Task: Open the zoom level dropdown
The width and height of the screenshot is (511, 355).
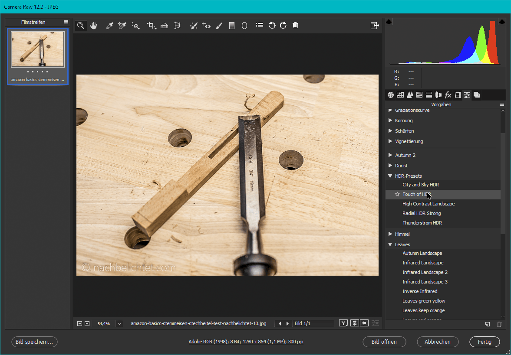Action: (x=119, y=323)
